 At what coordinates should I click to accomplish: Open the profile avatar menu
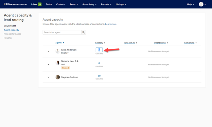click(x=202, y=4)
